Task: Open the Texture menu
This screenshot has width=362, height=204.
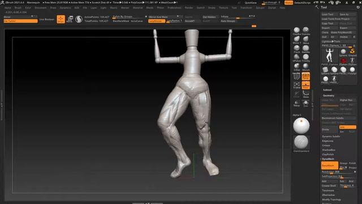Action: [x=223, y=7]
